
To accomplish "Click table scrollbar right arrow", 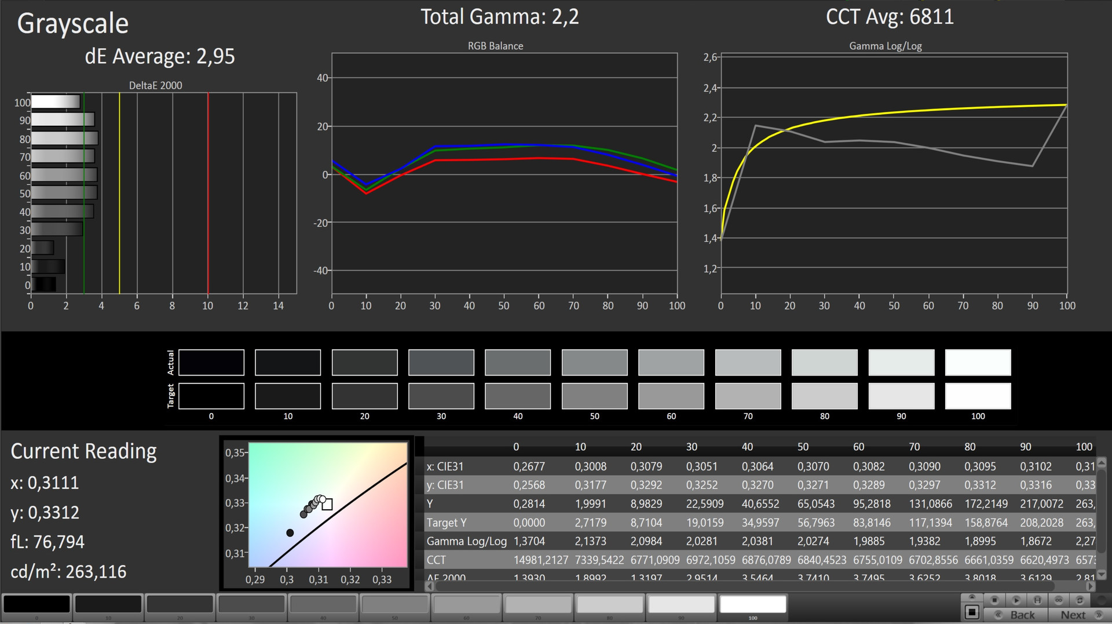I will (1091, 586).
